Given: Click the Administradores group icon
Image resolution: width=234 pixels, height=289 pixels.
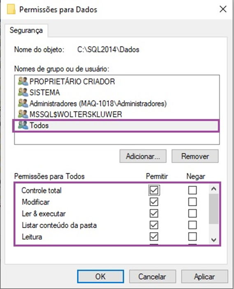Looking at the screenshot, I should tap(23, 103).
